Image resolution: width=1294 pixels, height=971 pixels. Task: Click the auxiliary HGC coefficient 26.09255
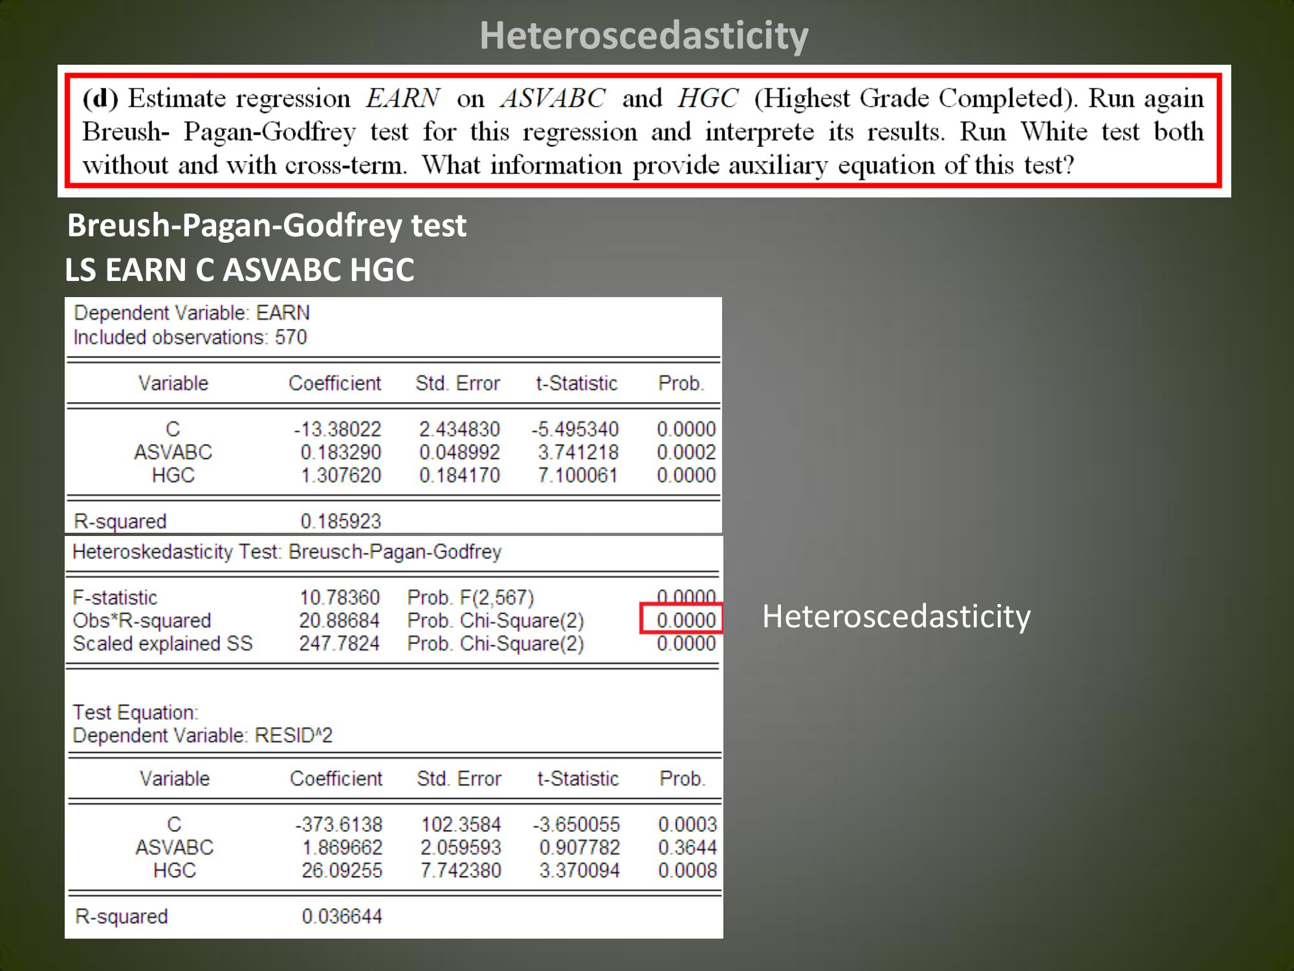342,870
